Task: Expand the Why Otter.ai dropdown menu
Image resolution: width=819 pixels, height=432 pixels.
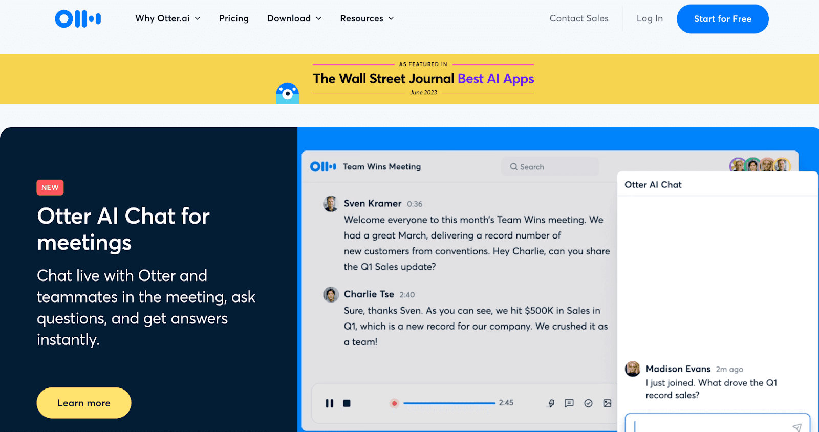Action: click(167, 19)
